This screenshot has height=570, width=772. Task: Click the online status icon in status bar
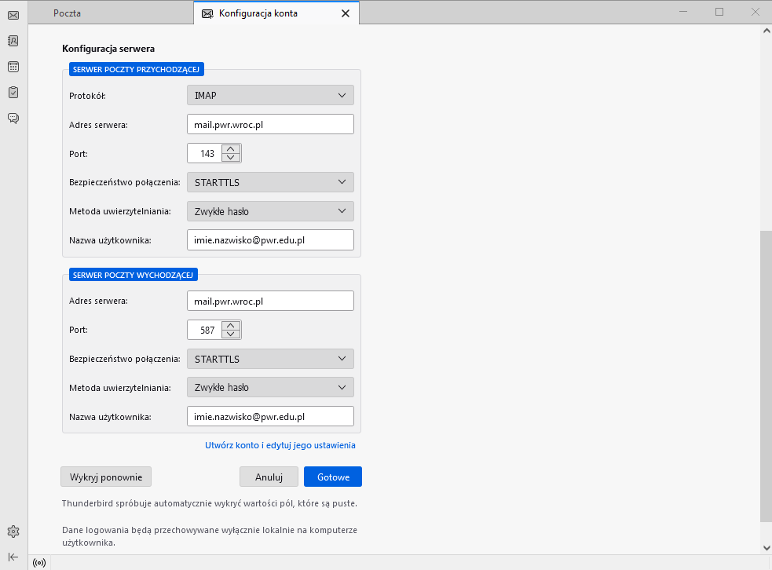tap(40, 562)
